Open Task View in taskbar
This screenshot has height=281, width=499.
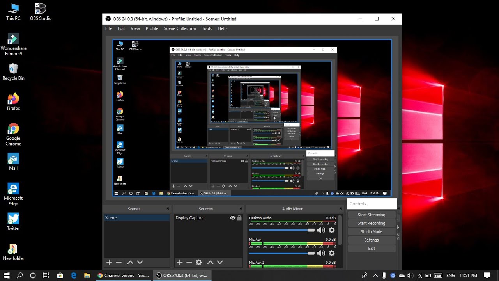(46, 276)
